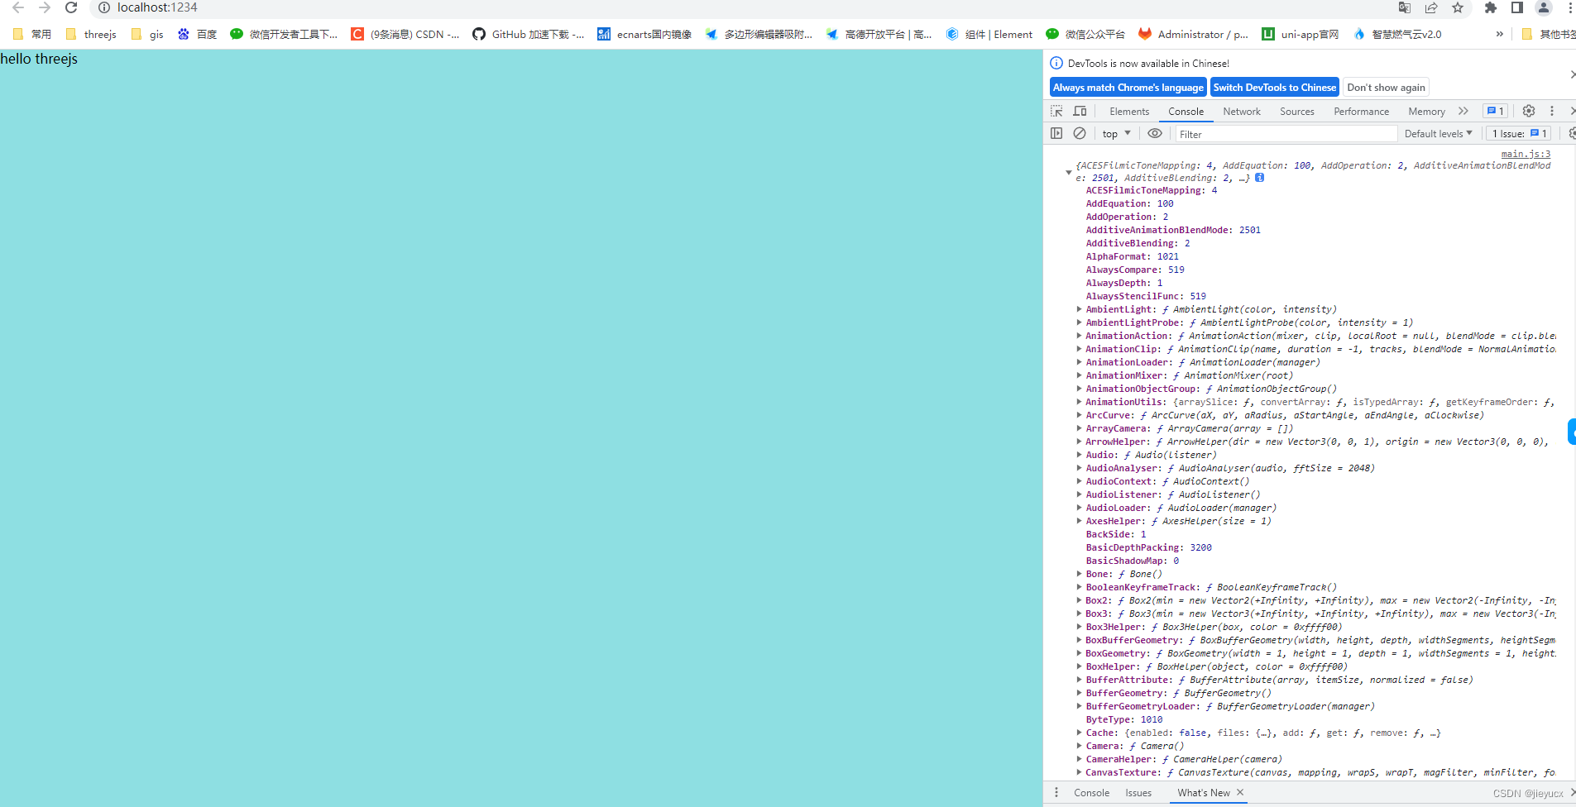Expand the Box3Helper entry
The image size is (1576, 807).
[1079, 627]
